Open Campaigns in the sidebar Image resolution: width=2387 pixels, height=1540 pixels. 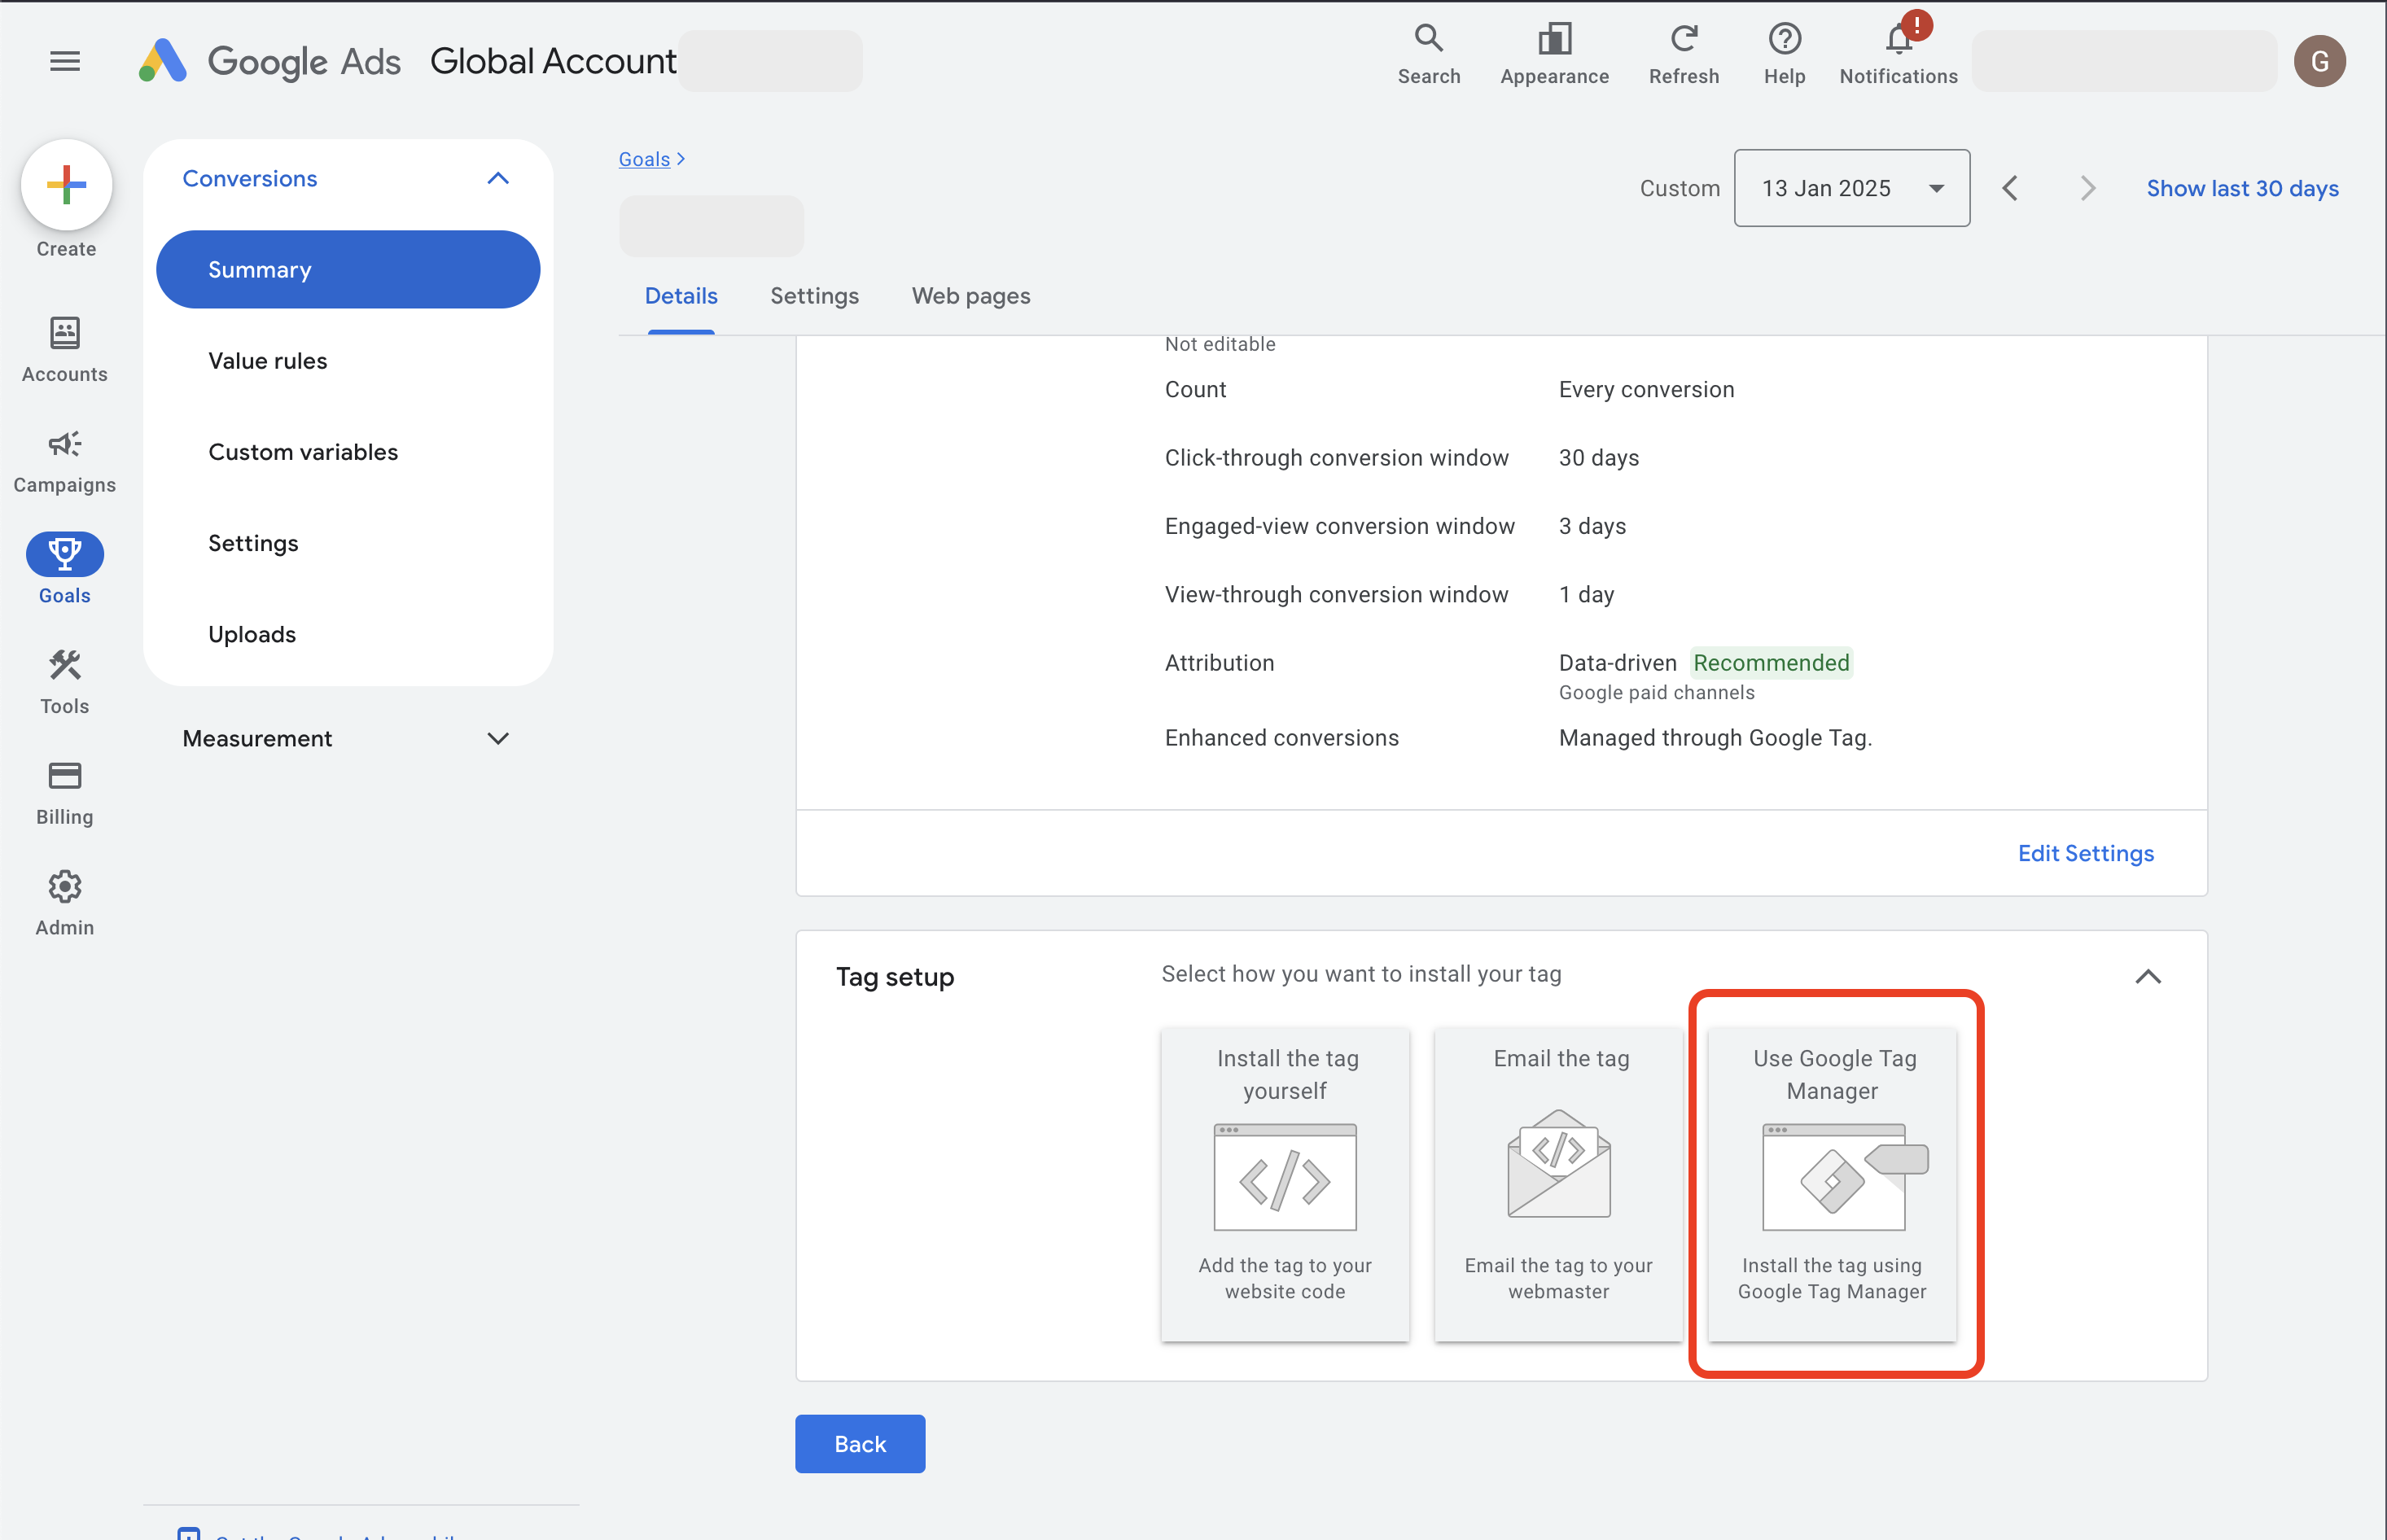click(x=65, y=461)
